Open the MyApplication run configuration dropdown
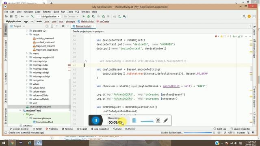Viewport: 260px width, 146px height. click(49, 16)
